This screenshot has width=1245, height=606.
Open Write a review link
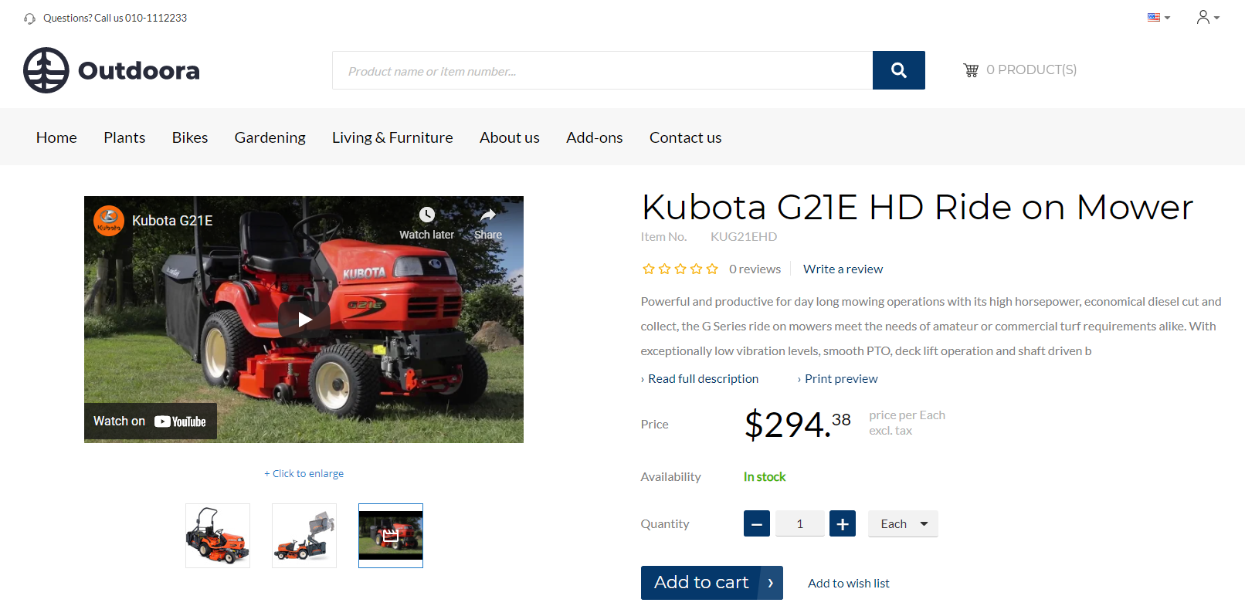click(x=843, y=269)
